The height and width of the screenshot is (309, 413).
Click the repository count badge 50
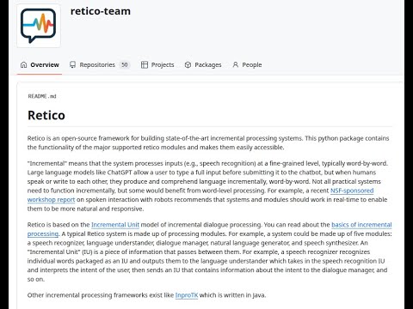125,65
